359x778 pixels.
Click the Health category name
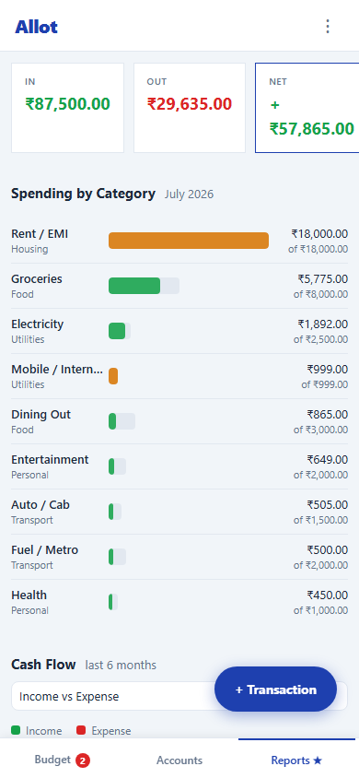[29, 595]
